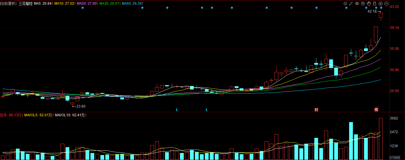Image resolution: width=405 pixels, height=160 pixels.
Task: Click the 3682 volume axis label
Action: coord(394,118)
